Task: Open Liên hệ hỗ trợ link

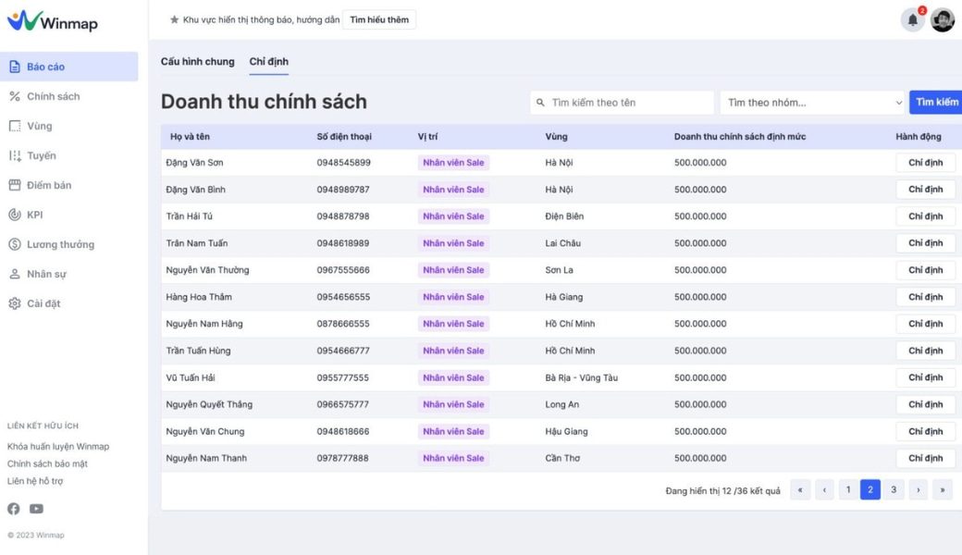Action: tap(35, 481)
